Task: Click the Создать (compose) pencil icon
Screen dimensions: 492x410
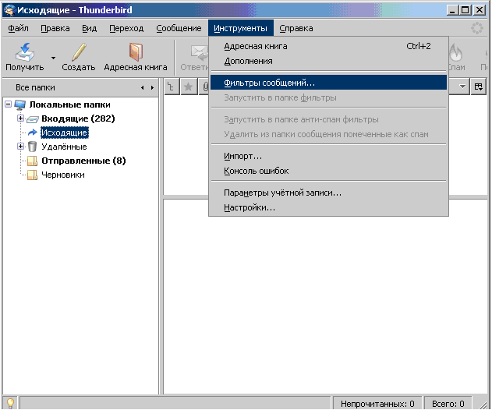Action: pyautogui.click(x=78, y=52)
